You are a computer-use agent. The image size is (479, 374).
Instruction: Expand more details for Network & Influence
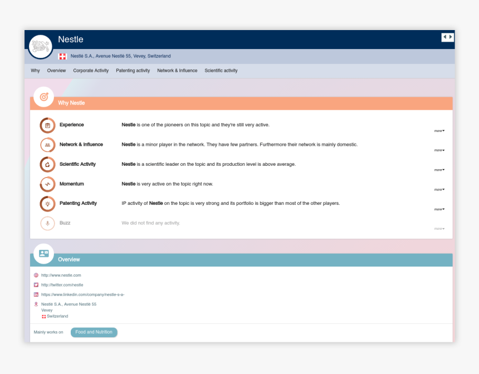439,150
